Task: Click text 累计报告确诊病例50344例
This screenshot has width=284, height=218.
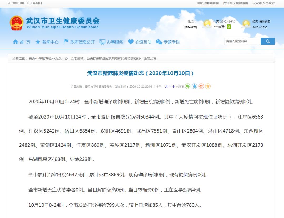Action: point(130,117)
